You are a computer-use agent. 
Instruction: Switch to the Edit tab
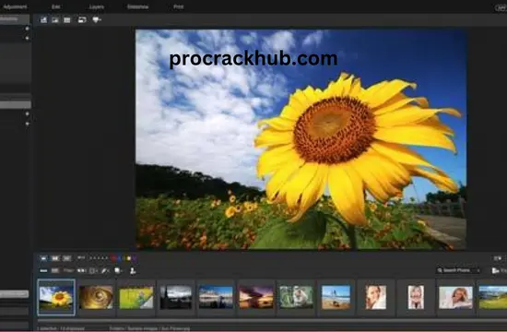(x=55, y=6)
